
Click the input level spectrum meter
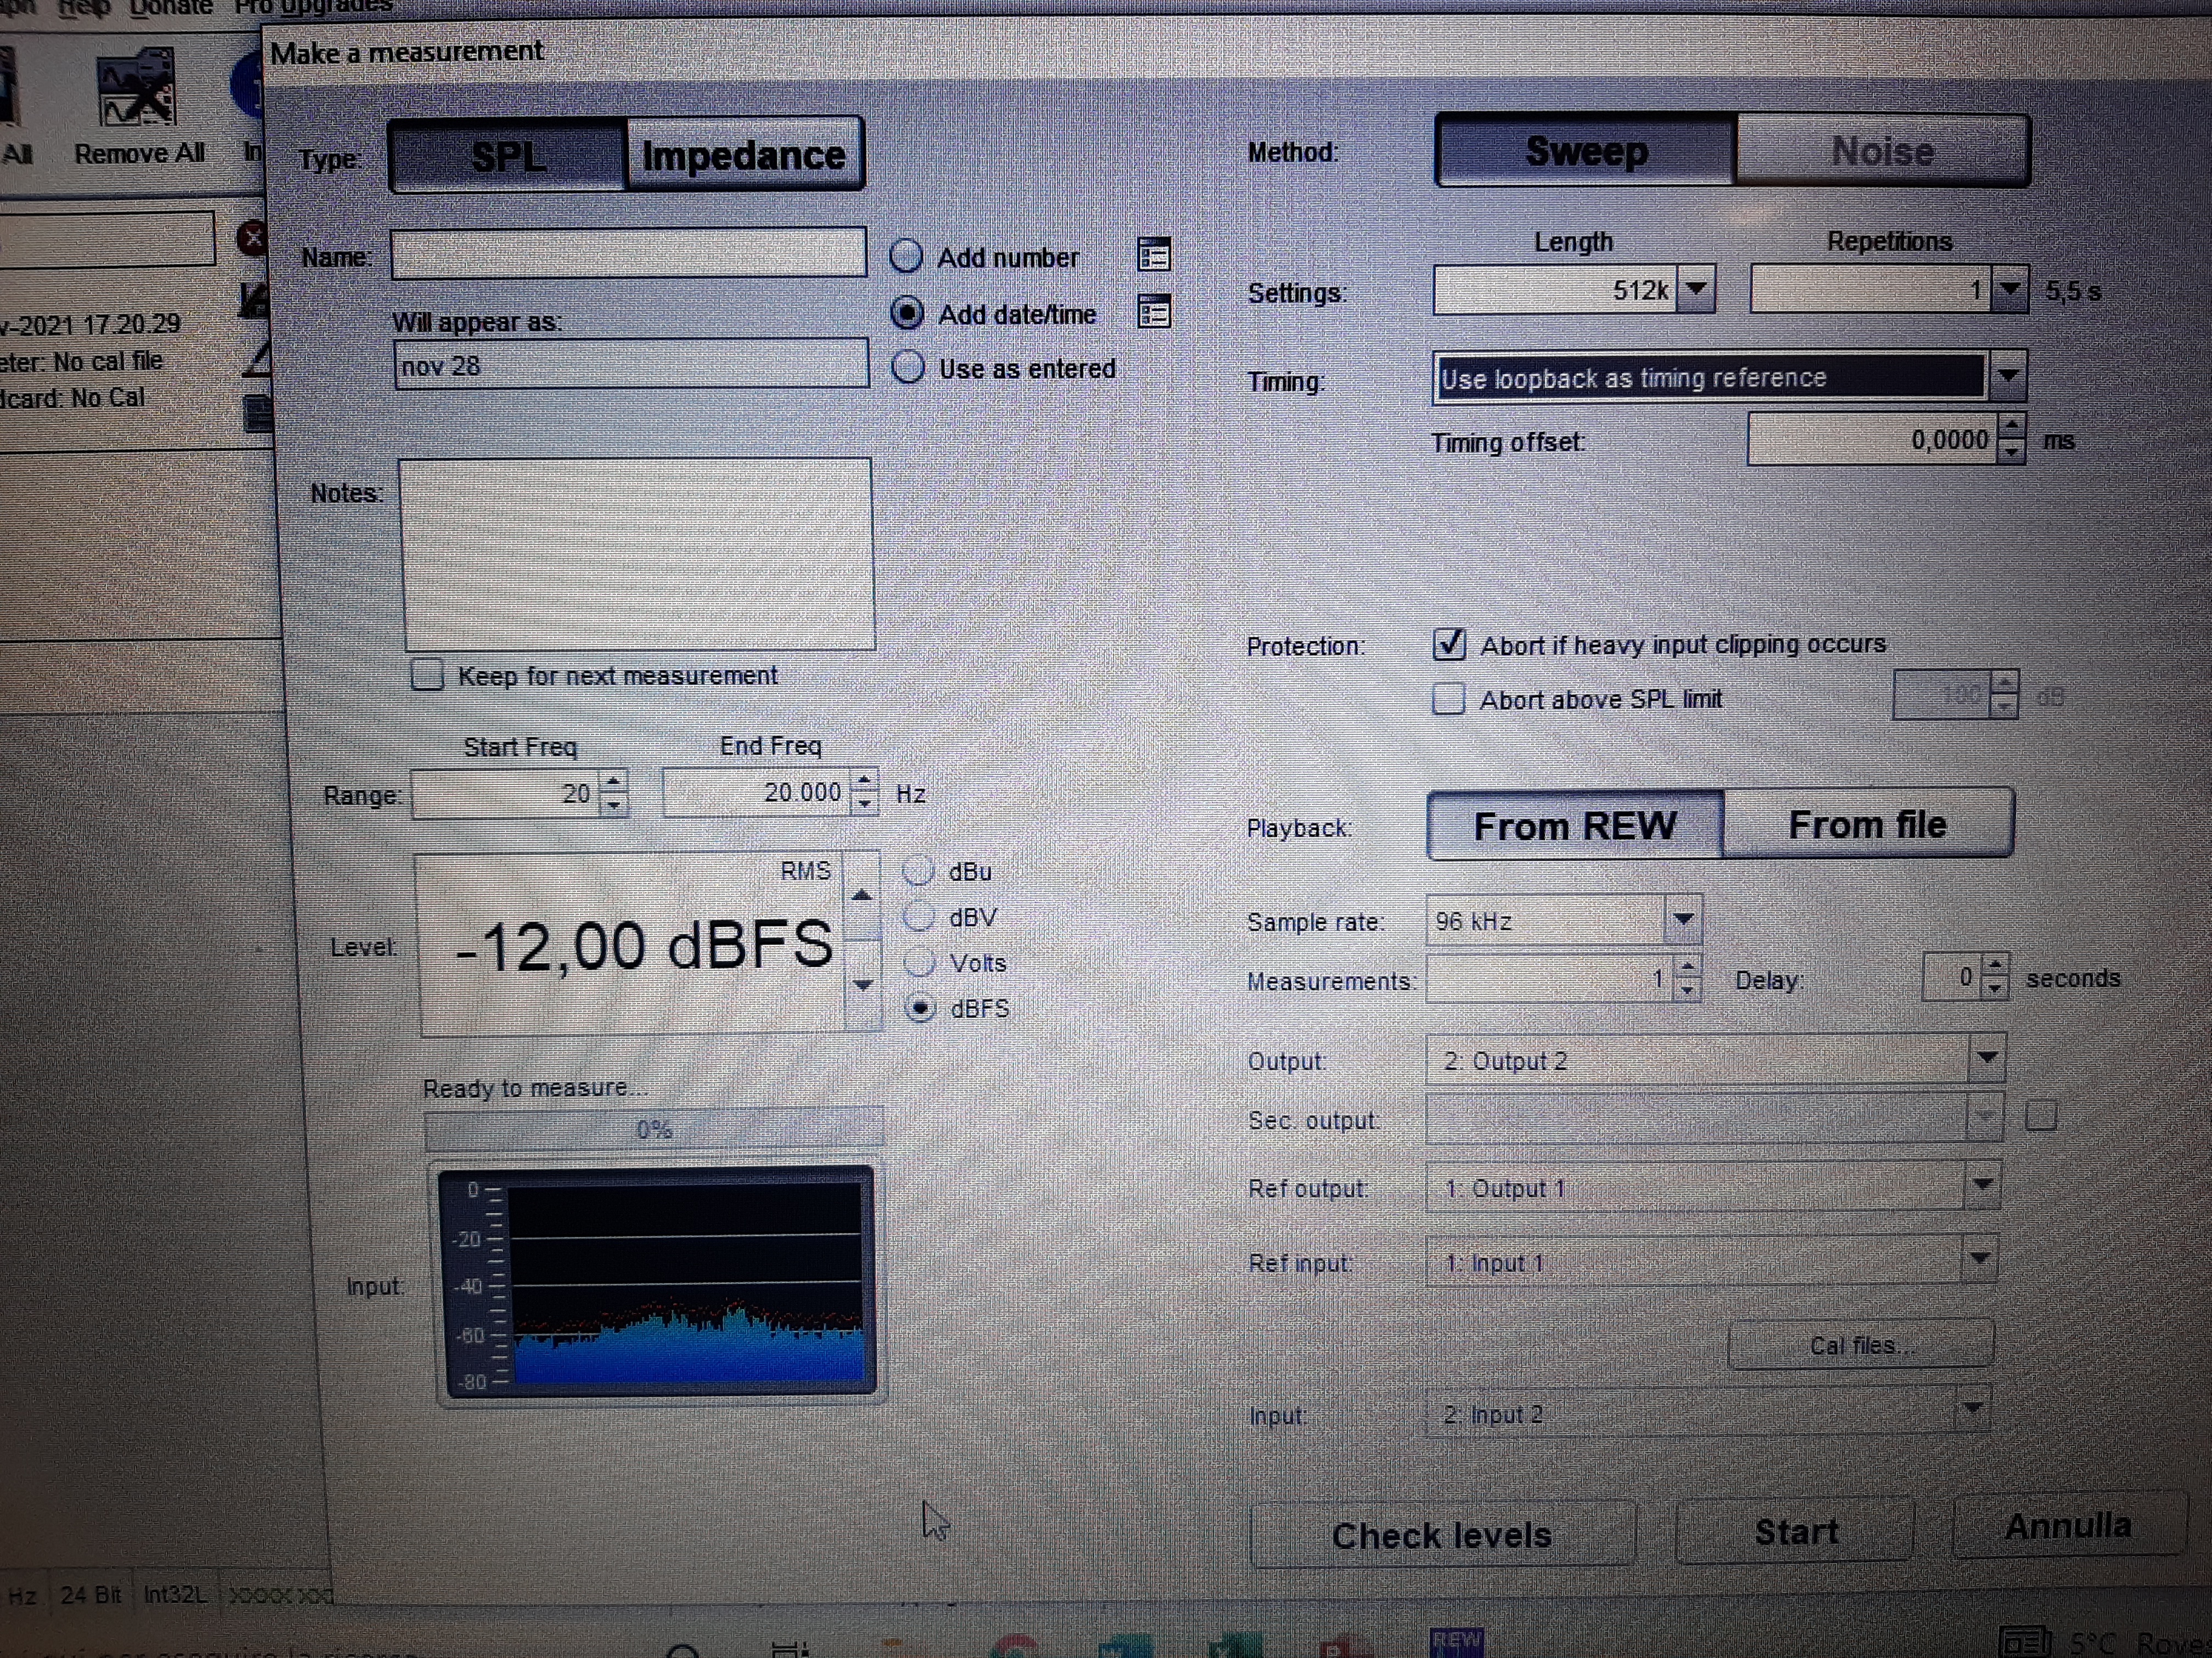tap(657, 1281)
